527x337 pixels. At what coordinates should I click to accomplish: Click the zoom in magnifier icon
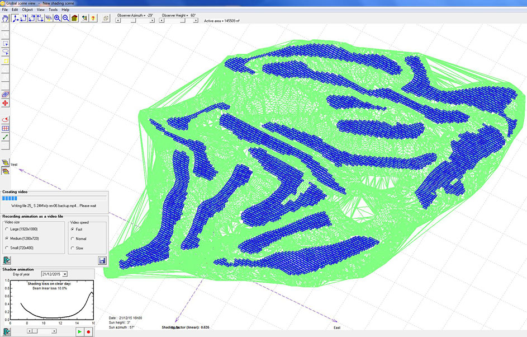(x=57, y=18)
